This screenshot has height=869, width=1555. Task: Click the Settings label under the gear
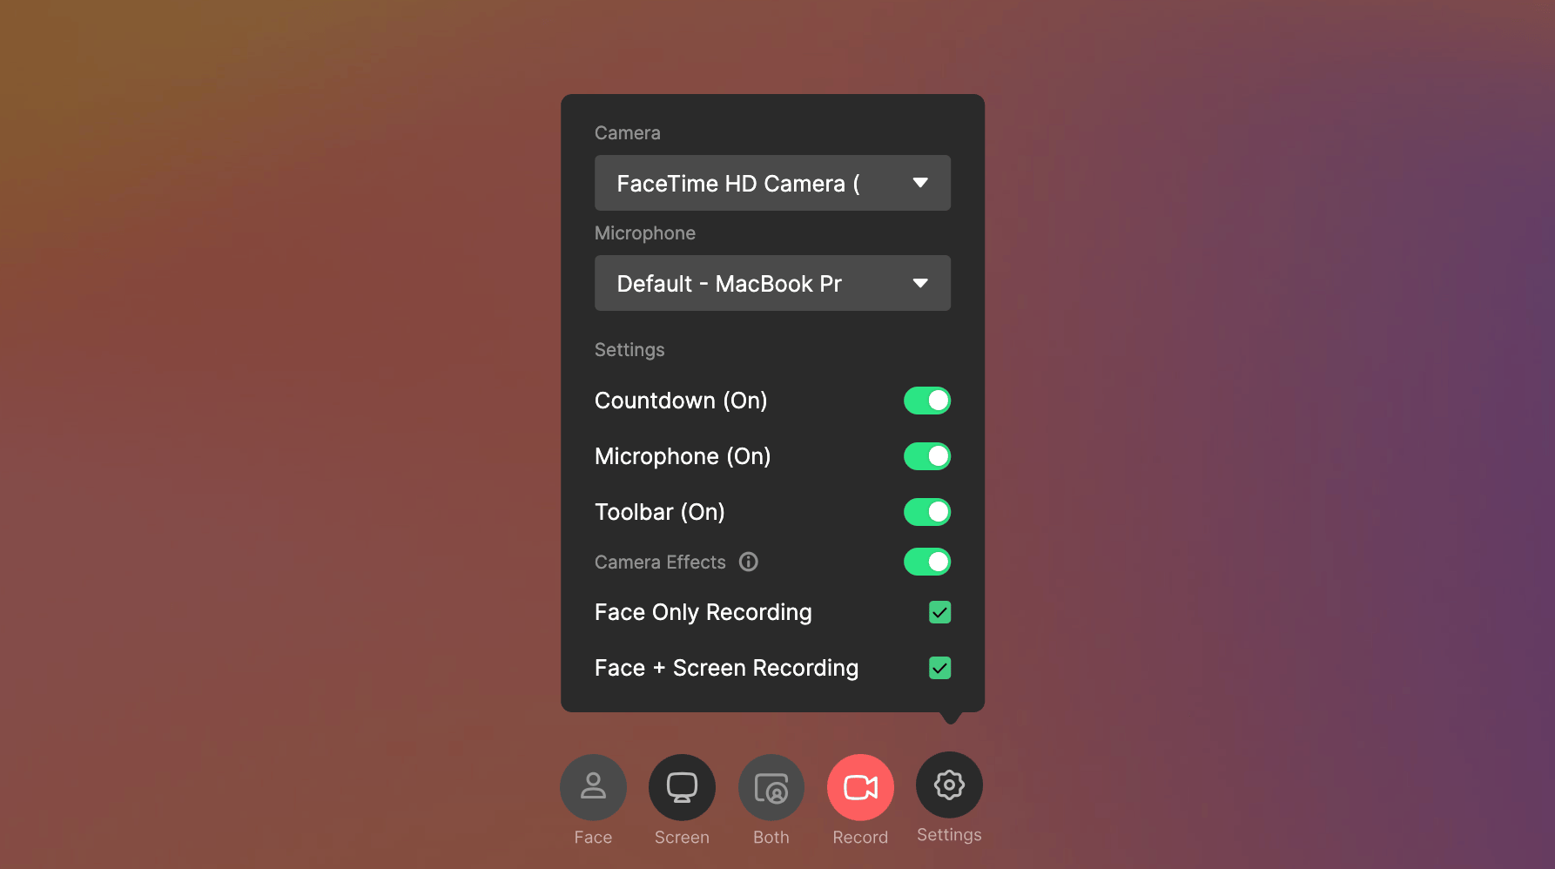point(949,835)
